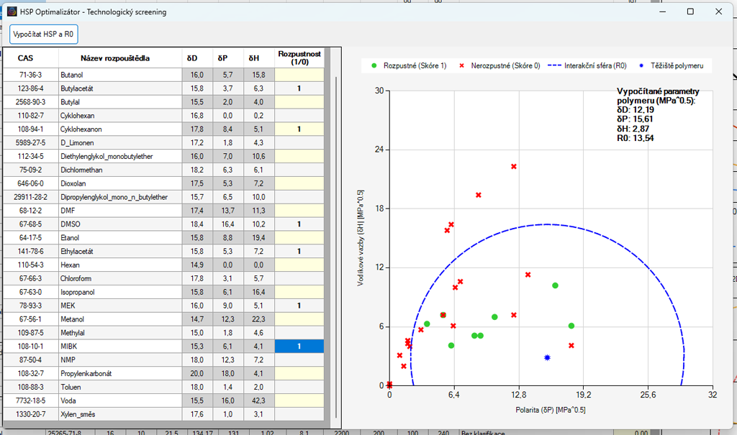Select the Rozpustnost cell for Butanol
Image resolution: width=737 pixels, height=435 pixels.
tap(299, 75)
